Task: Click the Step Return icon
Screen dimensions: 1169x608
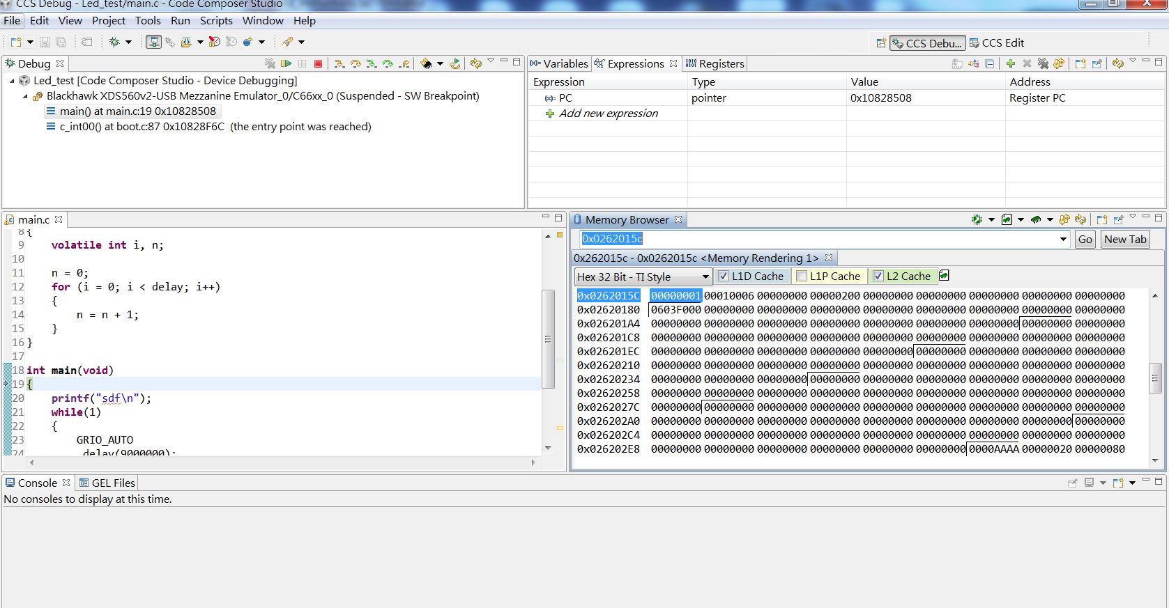Action: click(404, 63)
